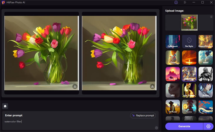Choose the Sketch style
215x132 pixels.
[x=206, y=74]
